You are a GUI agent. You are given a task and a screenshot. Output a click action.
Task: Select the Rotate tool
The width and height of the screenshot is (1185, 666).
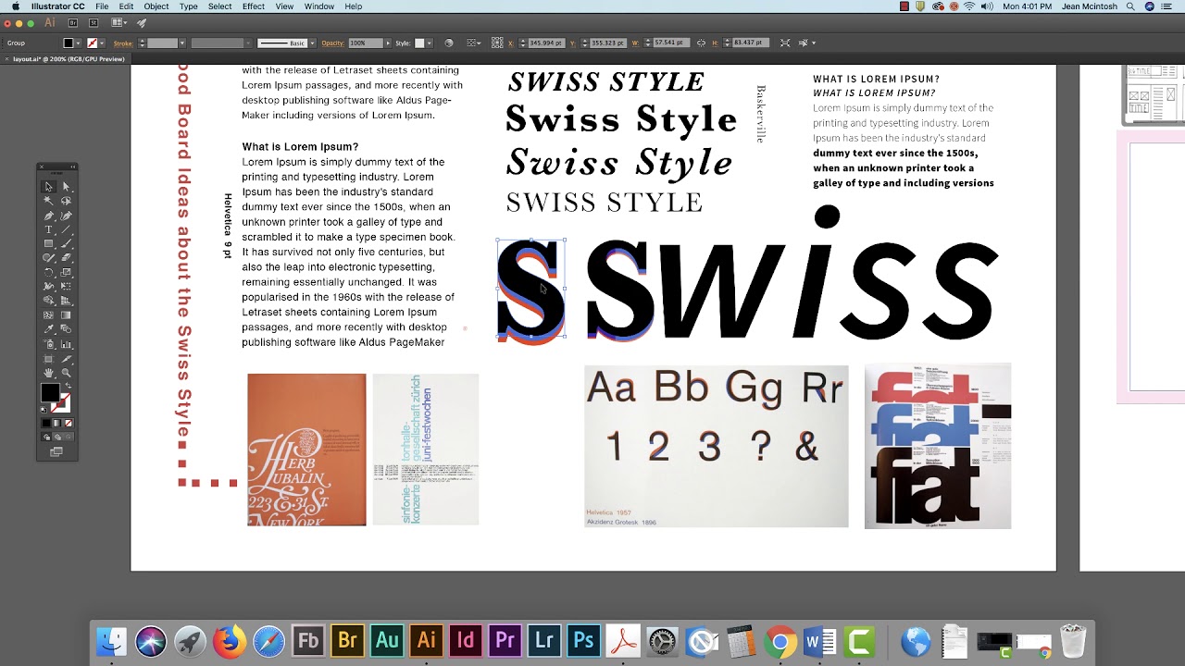click(x=48, y=272)
